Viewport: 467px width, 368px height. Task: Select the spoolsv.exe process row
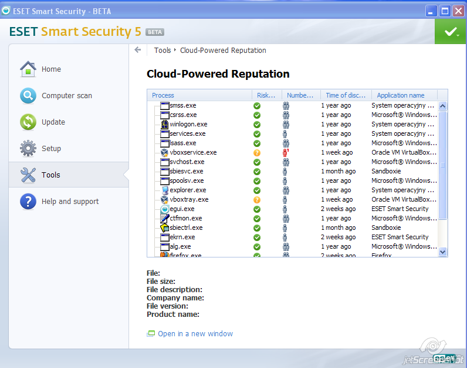pos(293,180)
